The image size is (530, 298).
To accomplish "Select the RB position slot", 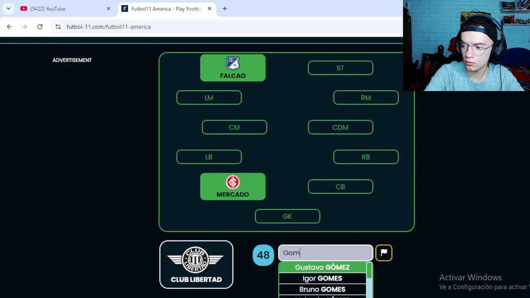I will tap(366, 157).
